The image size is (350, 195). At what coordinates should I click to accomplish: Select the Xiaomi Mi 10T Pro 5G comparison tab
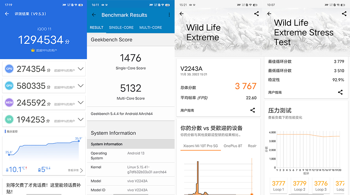pyautogui.click(x=201, y=146)
